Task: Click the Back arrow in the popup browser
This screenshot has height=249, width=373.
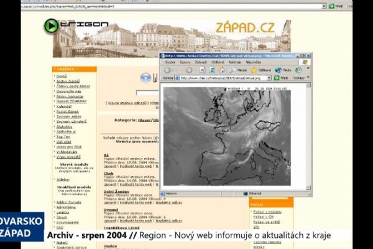Action: point(168,70)
